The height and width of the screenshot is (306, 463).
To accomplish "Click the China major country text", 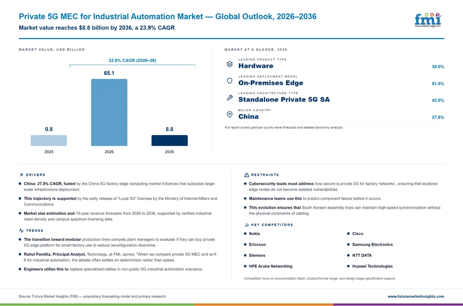I will (x=248, y=116).
